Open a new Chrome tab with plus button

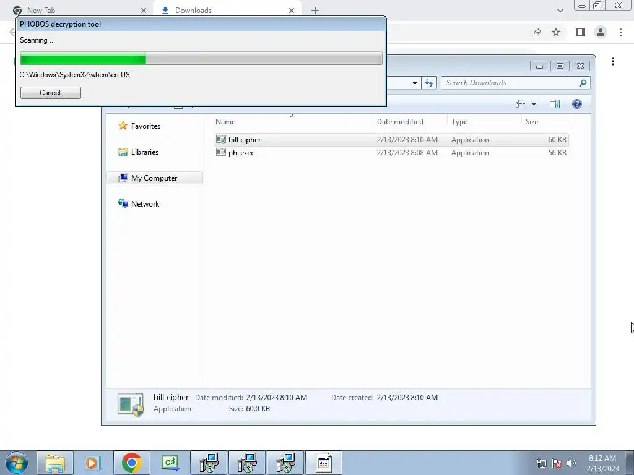pos(315,11)
